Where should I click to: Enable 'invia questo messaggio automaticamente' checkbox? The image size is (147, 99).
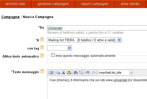click(53, 55)
